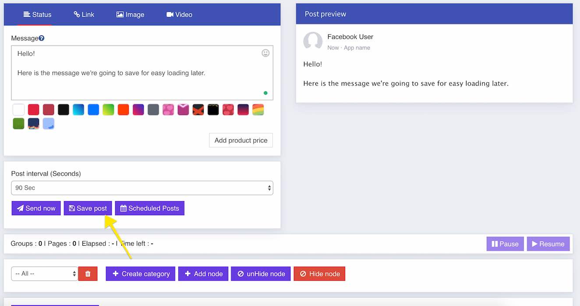Expand the -- All -- category dropdown

(x=44, y=274)
